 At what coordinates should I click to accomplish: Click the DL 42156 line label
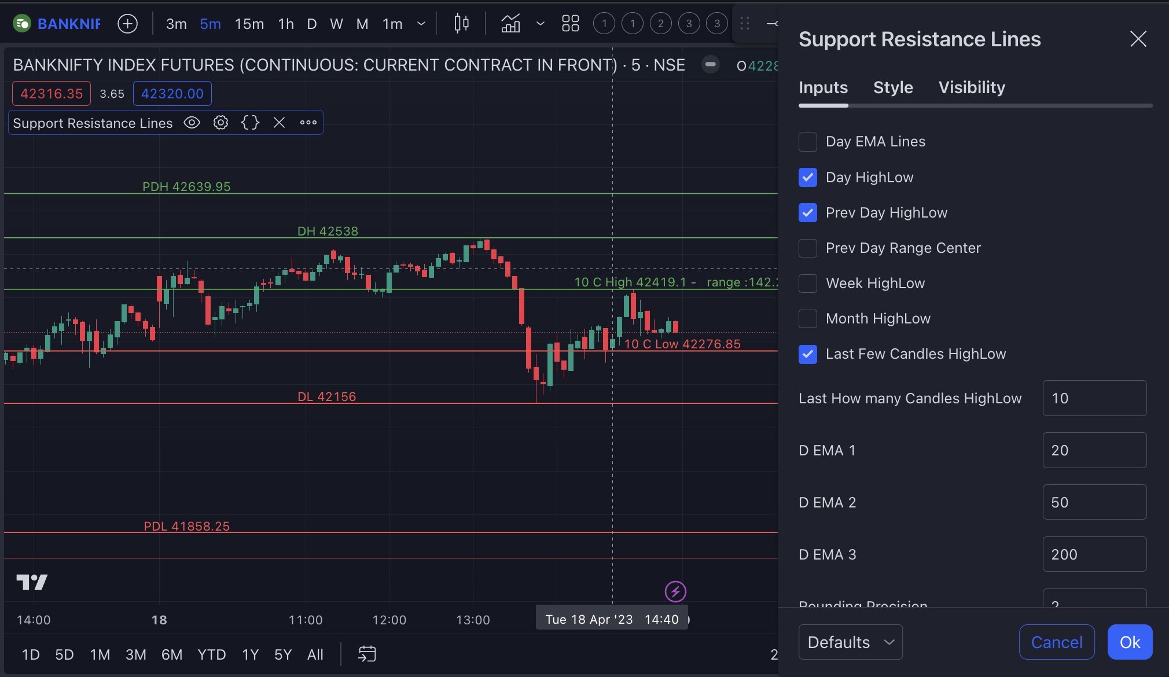pyautogui.click(x=326, y=396)
